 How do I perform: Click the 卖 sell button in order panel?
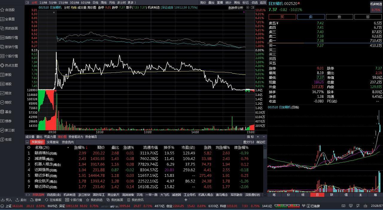point(311,17)
